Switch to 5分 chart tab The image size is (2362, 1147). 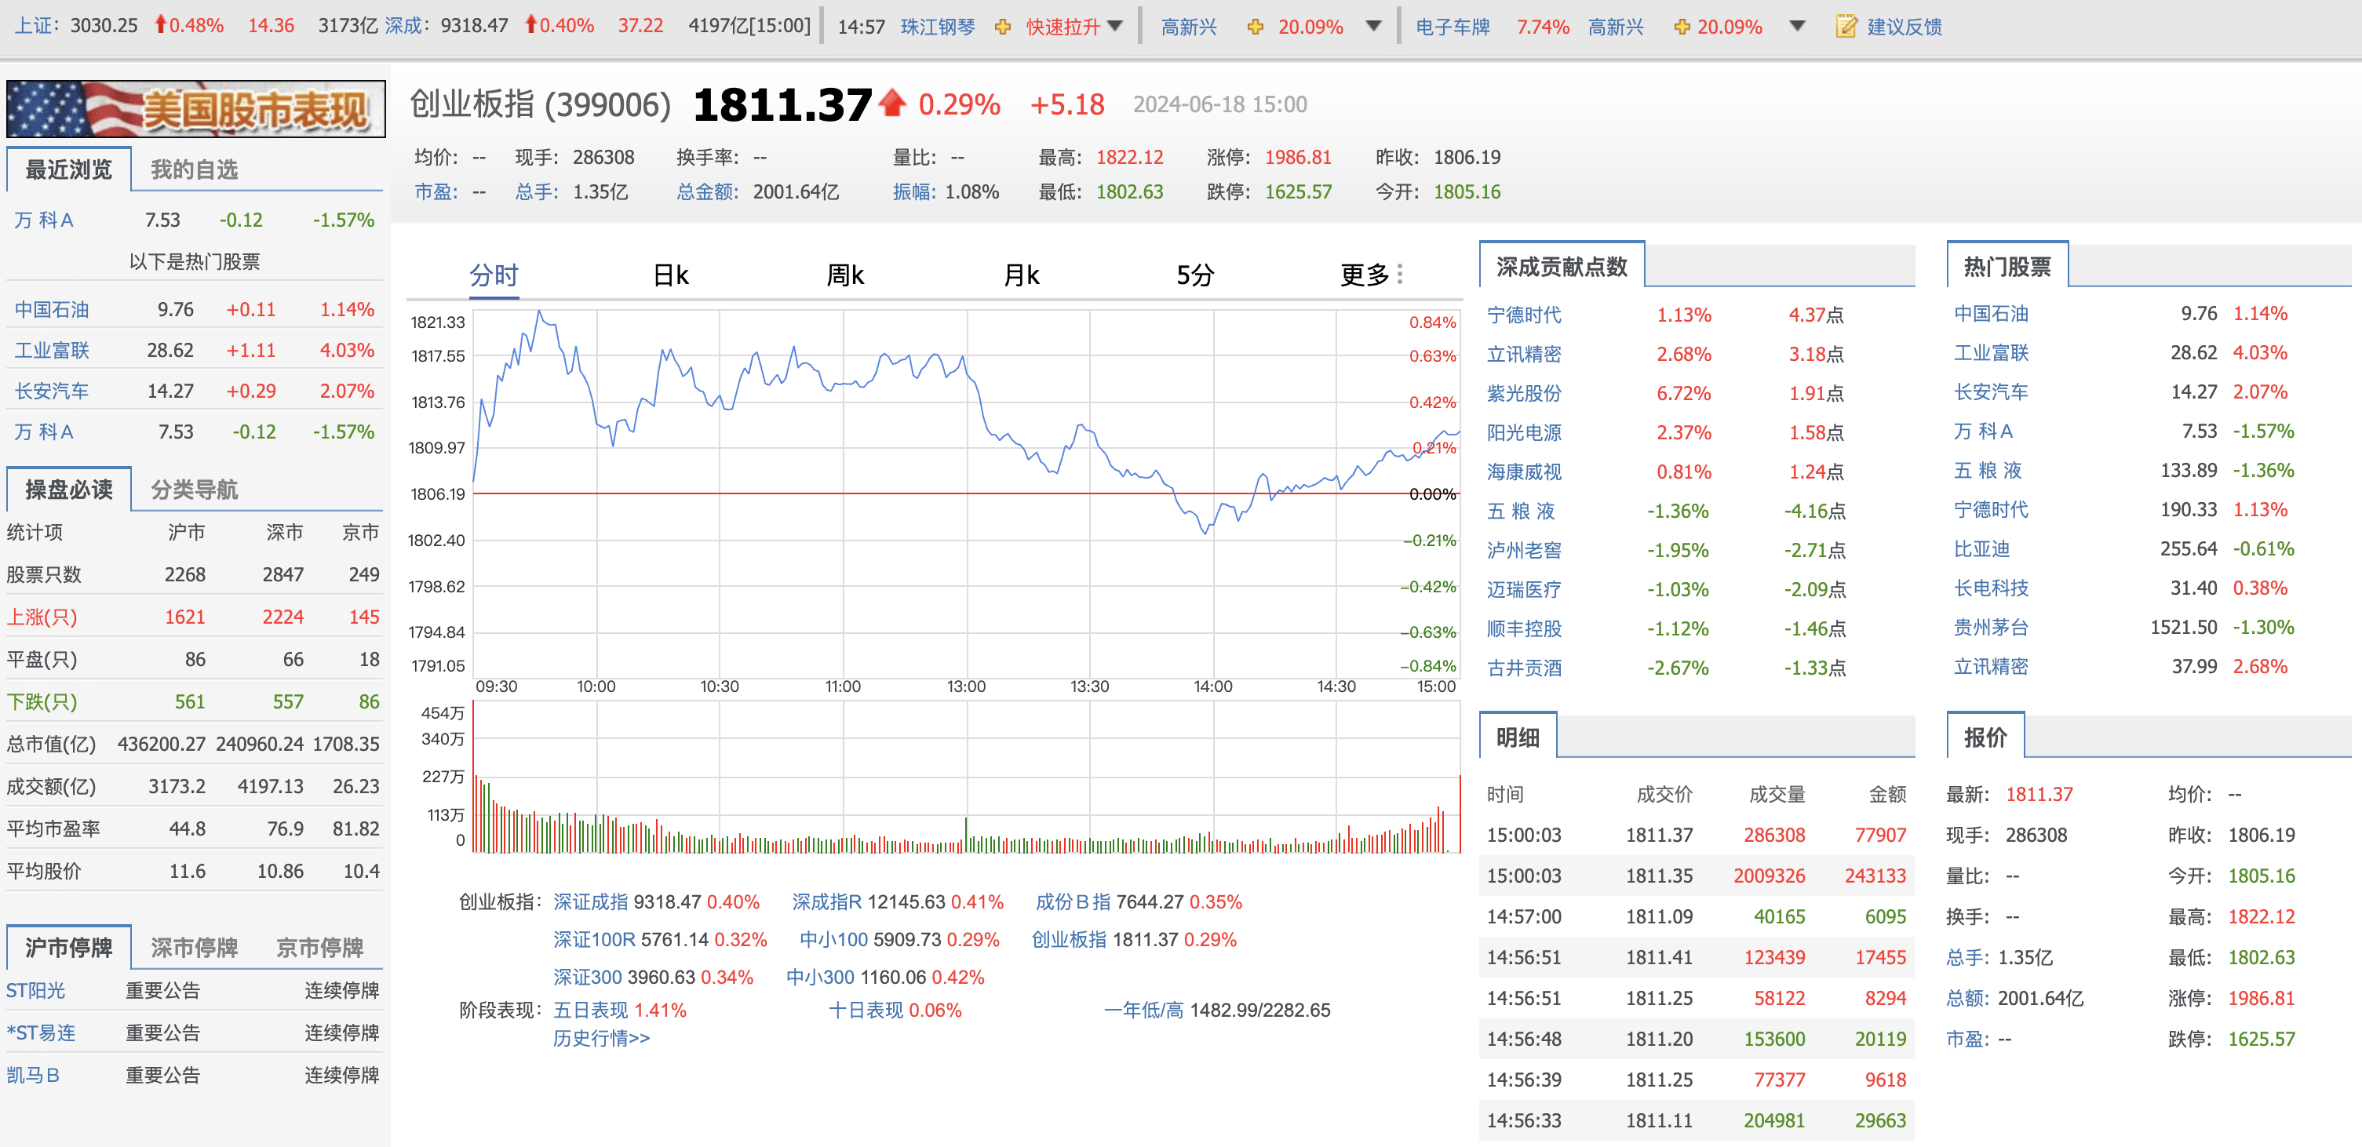tap(1196, 274)
